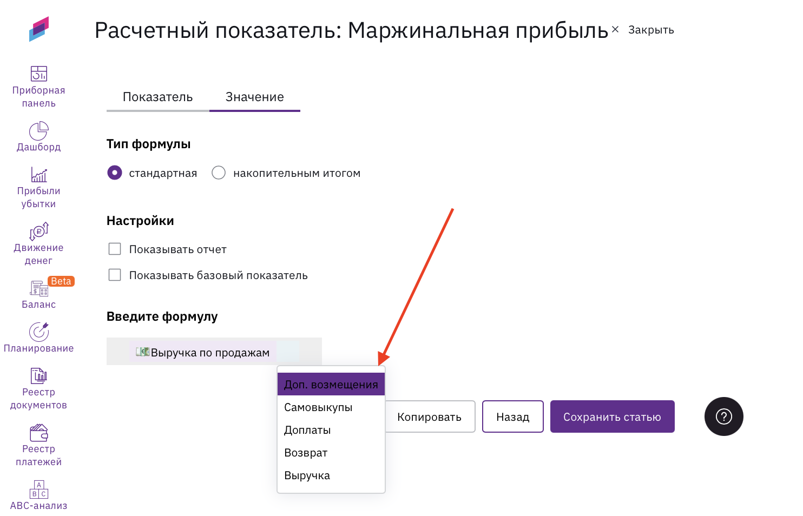Check Показывать базовый показатель box

pyautogui.click(x=115, y=275)
